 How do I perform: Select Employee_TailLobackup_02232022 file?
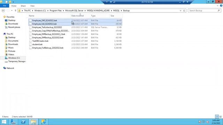click(x=47, y=27)
